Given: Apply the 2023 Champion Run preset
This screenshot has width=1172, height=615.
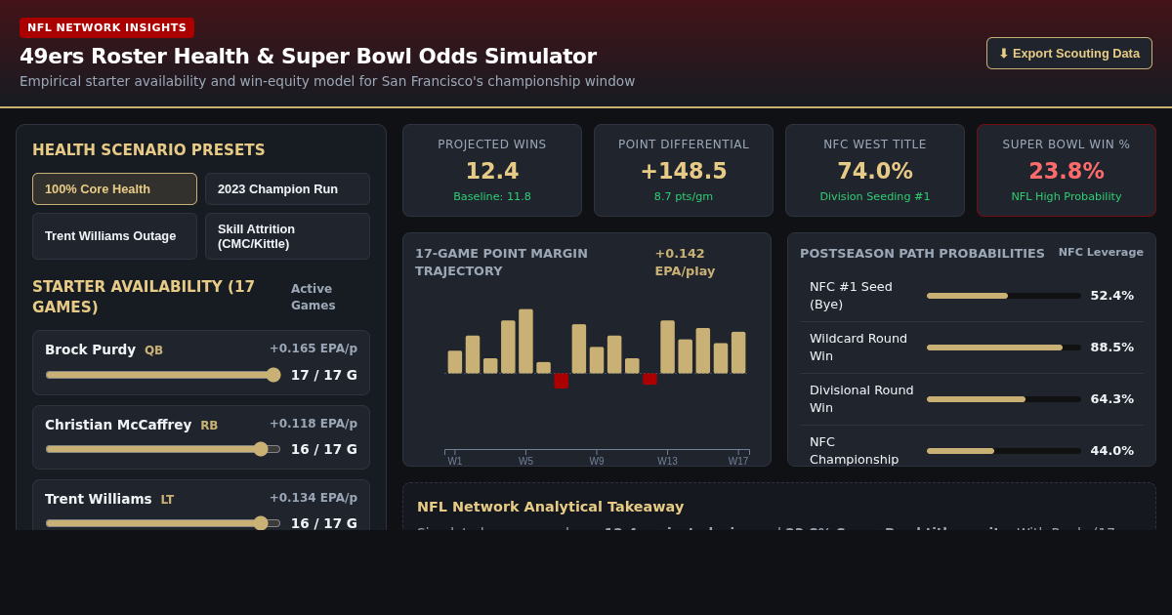Looking at the screenshot, I should pos(287,188).
